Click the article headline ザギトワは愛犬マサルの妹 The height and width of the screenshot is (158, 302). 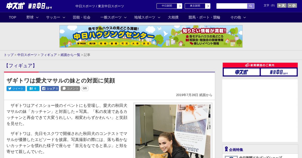tap(61, 81)
